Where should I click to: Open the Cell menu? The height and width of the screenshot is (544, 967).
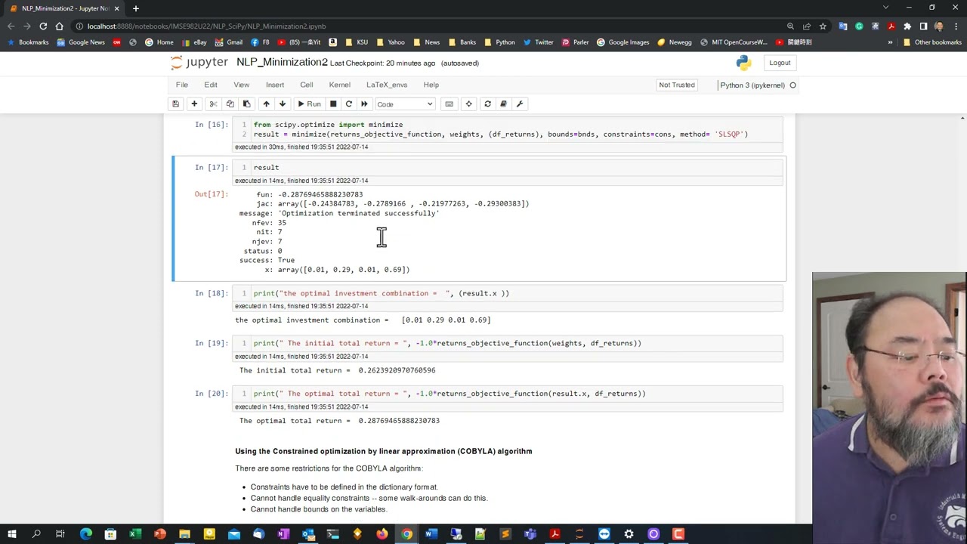pos(306,85)
